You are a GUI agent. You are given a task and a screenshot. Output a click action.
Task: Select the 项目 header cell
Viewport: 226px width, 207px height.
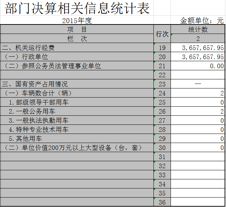[x=77, y=29]
